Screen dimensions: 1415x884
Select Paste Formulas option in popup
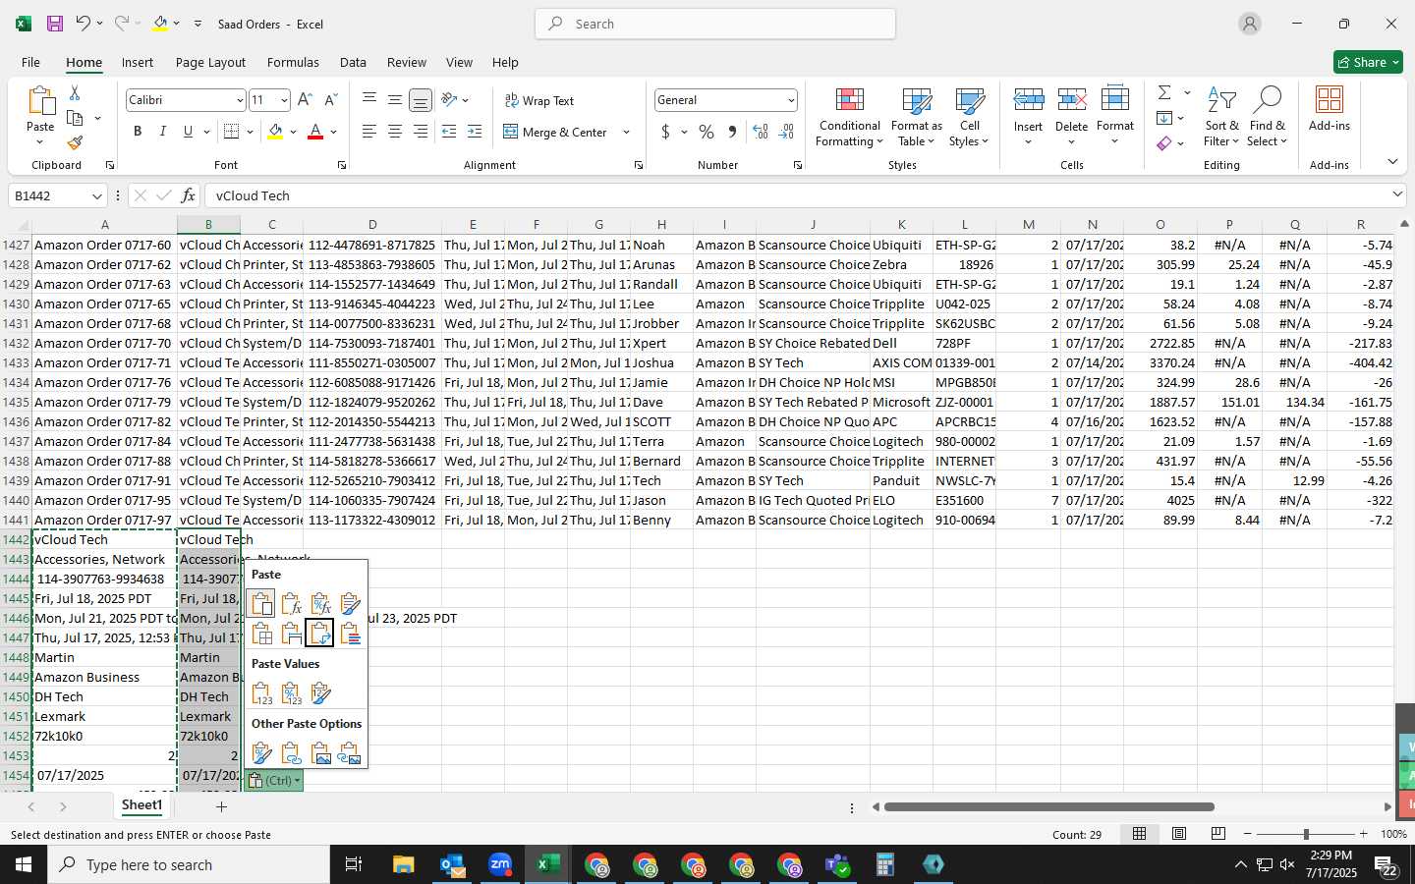(x=291, y=603)
